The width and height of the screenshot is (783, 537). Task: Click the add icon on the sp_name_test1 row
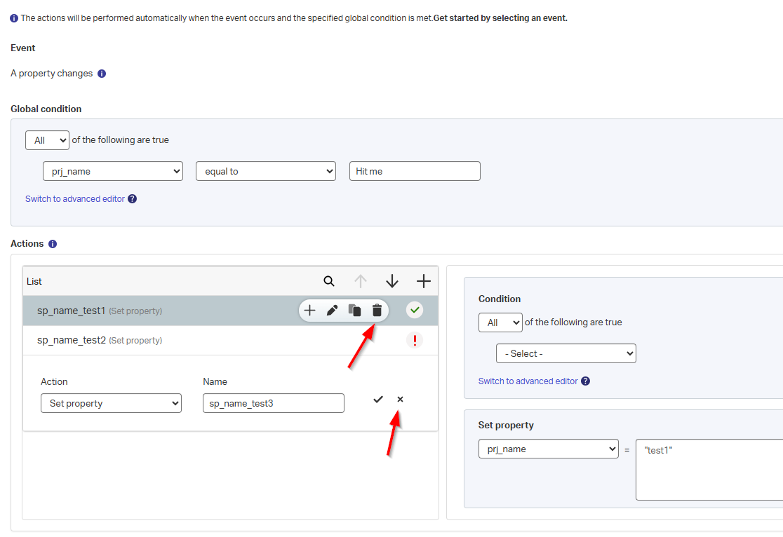309,311
